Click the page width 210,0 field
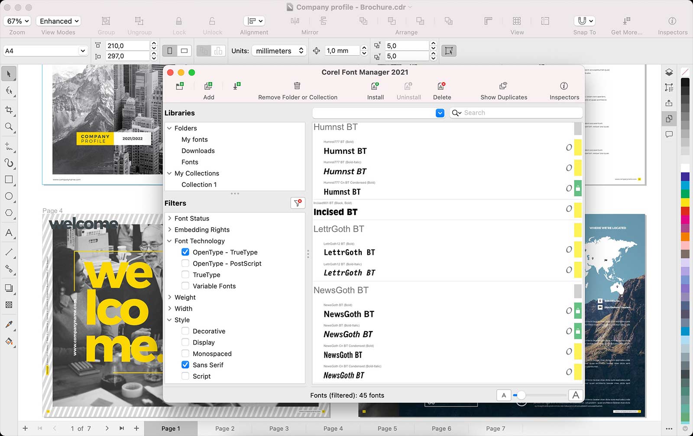Image resolution: width=693 pixels, height=436 pixels. [127, 46]
